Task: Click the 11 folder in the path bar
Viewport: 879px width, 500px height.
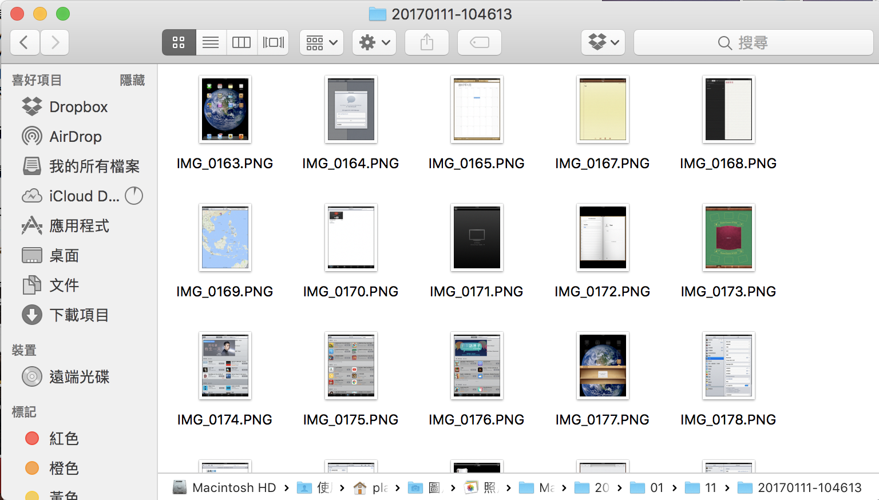Action: (x=701, y=487)
